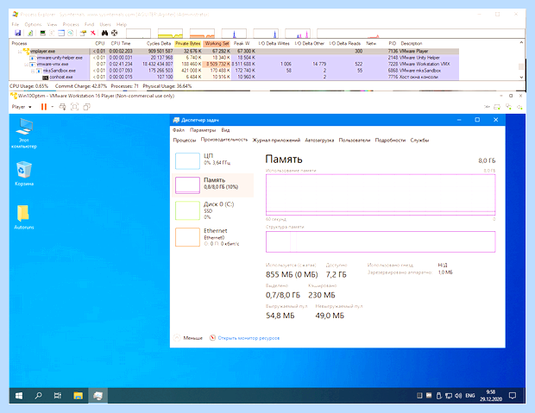The height and width of the screenshot is (413, 535).
Task: Click the orange Pause VM button in VMware
Action: click(x=44, y=107)
